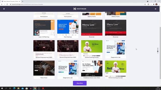Open the Chrome extensions puzzle icon
The image size is (161, 90).
click(154, 4)
